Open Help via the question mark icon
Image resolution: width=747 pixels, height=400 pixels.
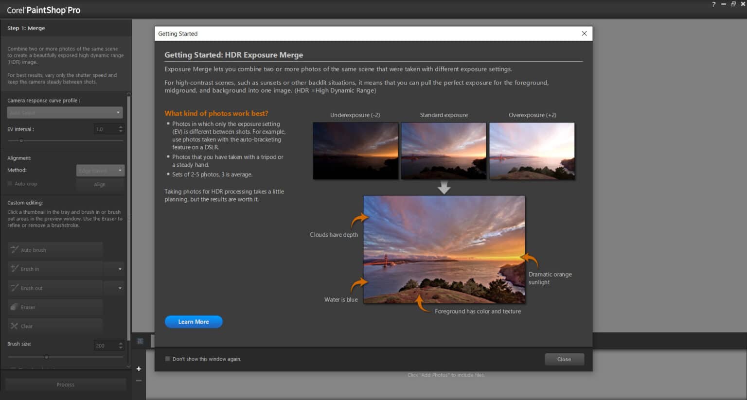click(713, 4)
